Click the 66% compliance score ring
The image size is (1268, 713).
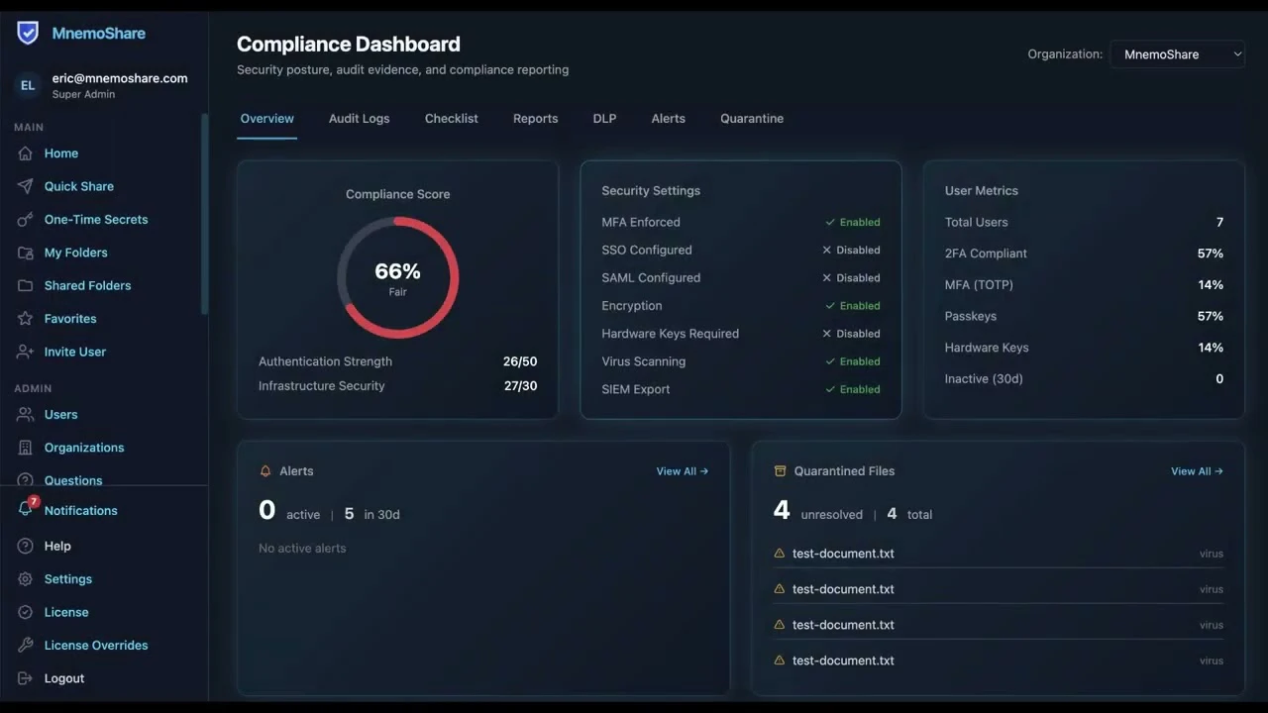[x=398, y=277]
